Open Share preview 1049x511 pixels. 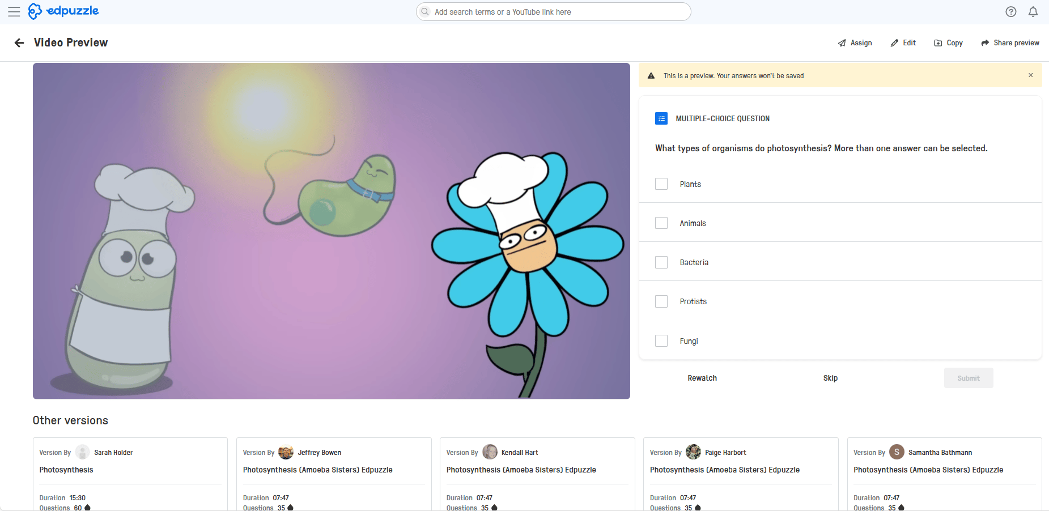(1009, 42)
